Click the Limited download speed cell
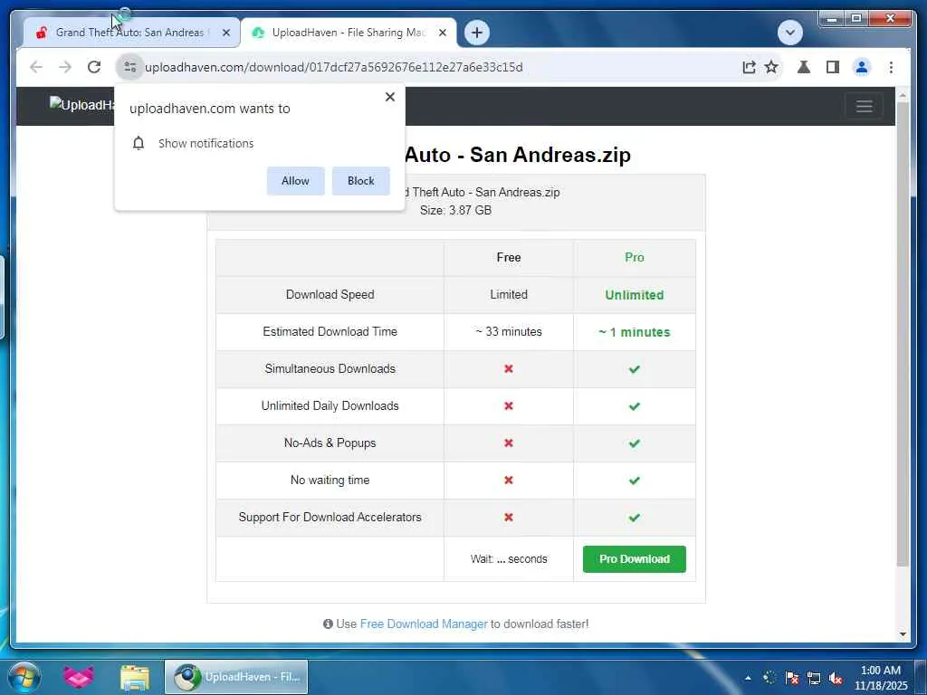The height and width of the screenshot is (695, 927). (x=509, y=294)
